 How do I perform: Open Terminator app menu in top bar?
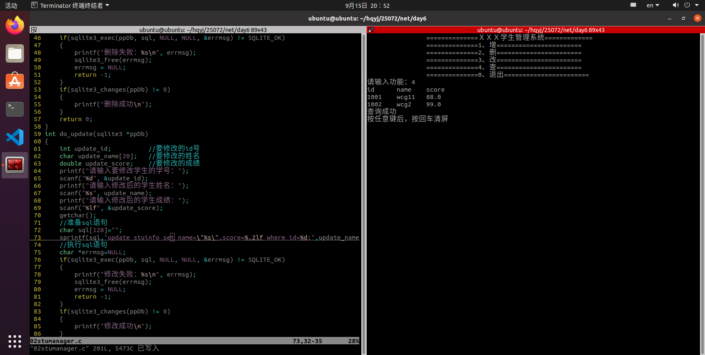tap(70, 5)
